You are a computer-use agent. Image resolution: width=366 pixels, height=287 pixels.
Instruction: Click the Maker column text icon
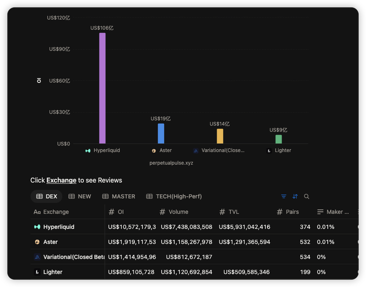320,212
